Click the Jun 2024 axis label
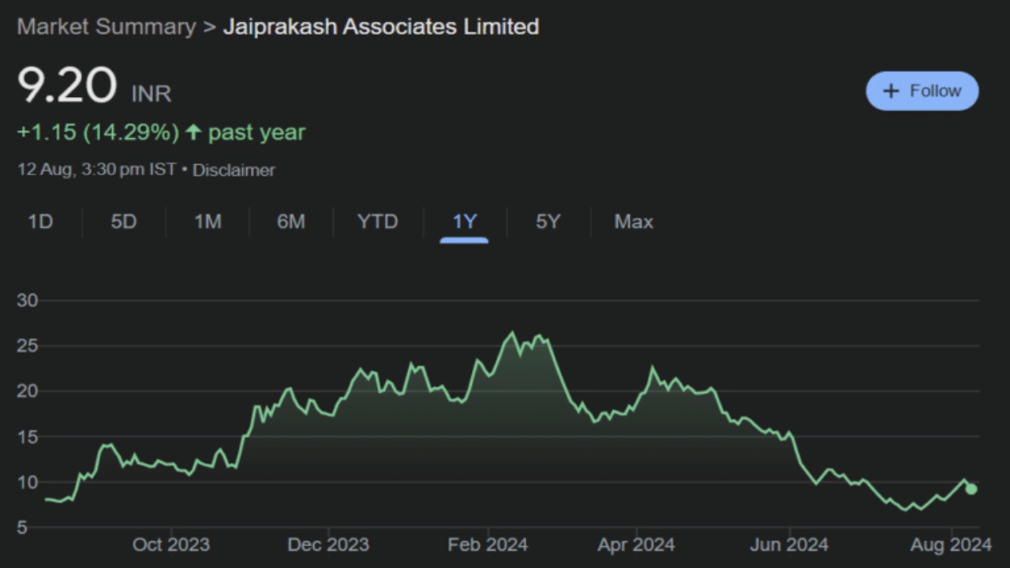The height and width of the screenshot is (568, 1010). (x=789, y=544)
